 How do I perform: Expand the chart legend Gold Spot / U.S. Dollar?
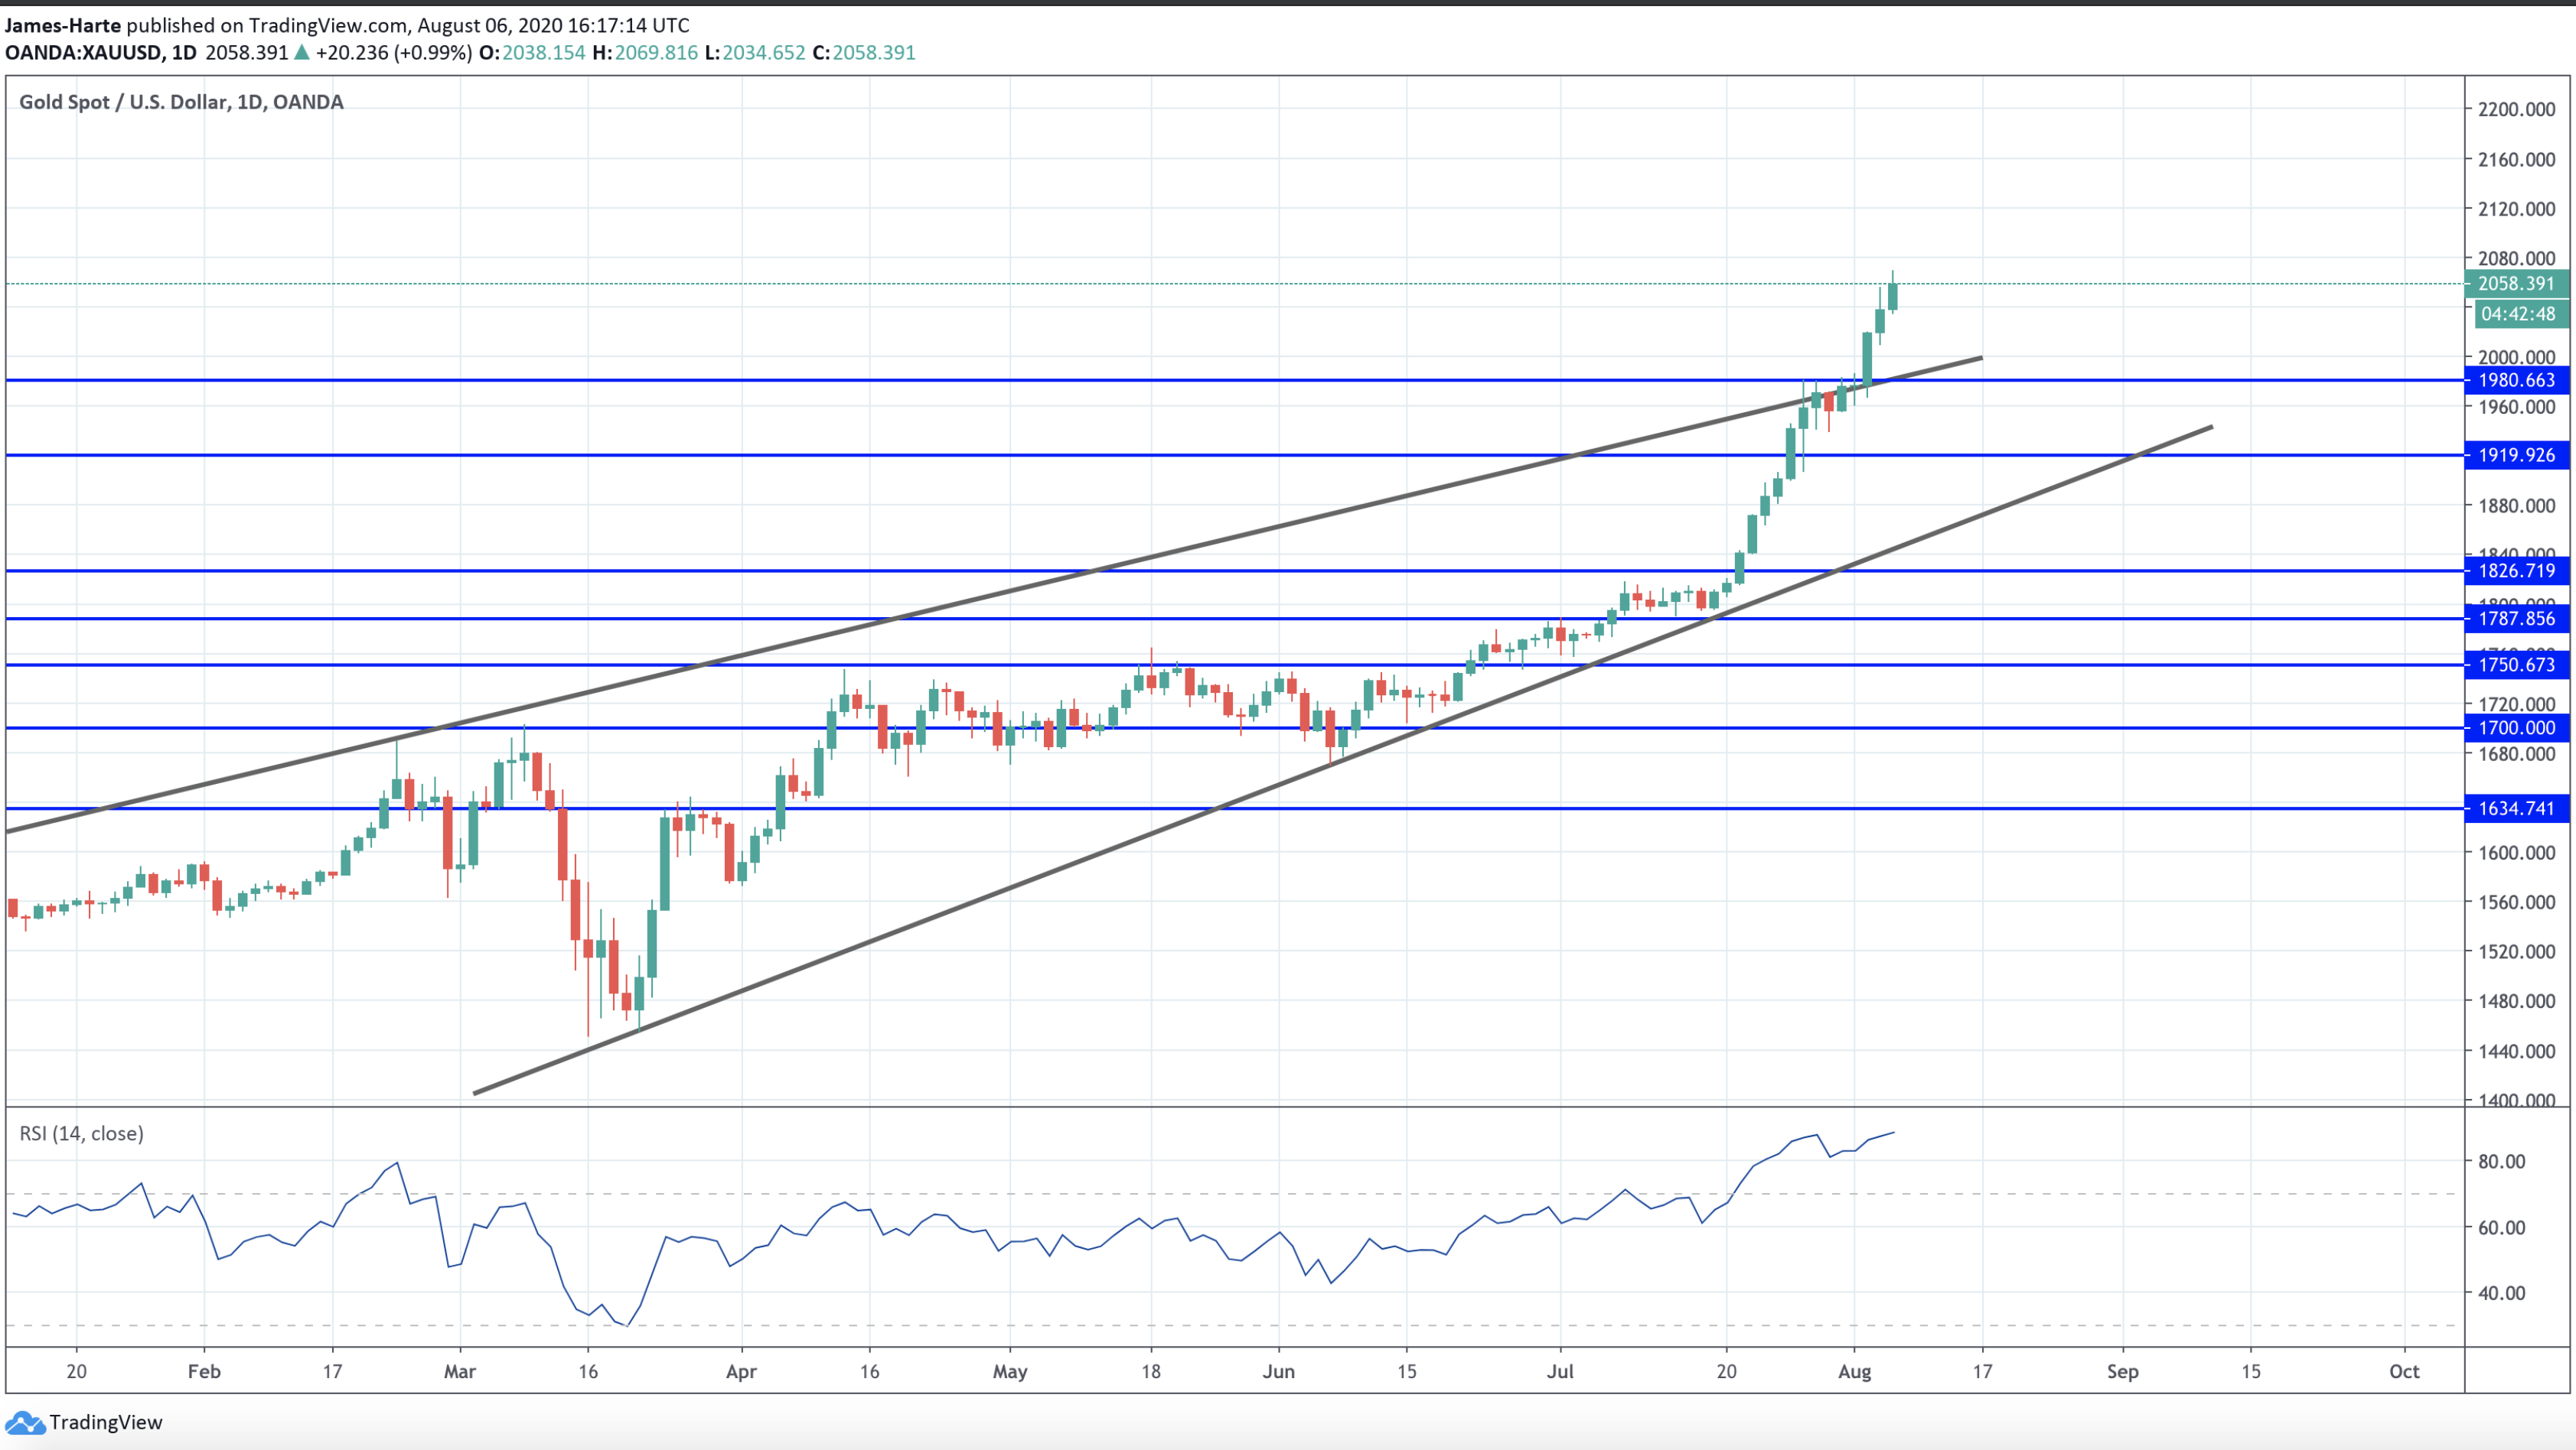tap(181, 101)
